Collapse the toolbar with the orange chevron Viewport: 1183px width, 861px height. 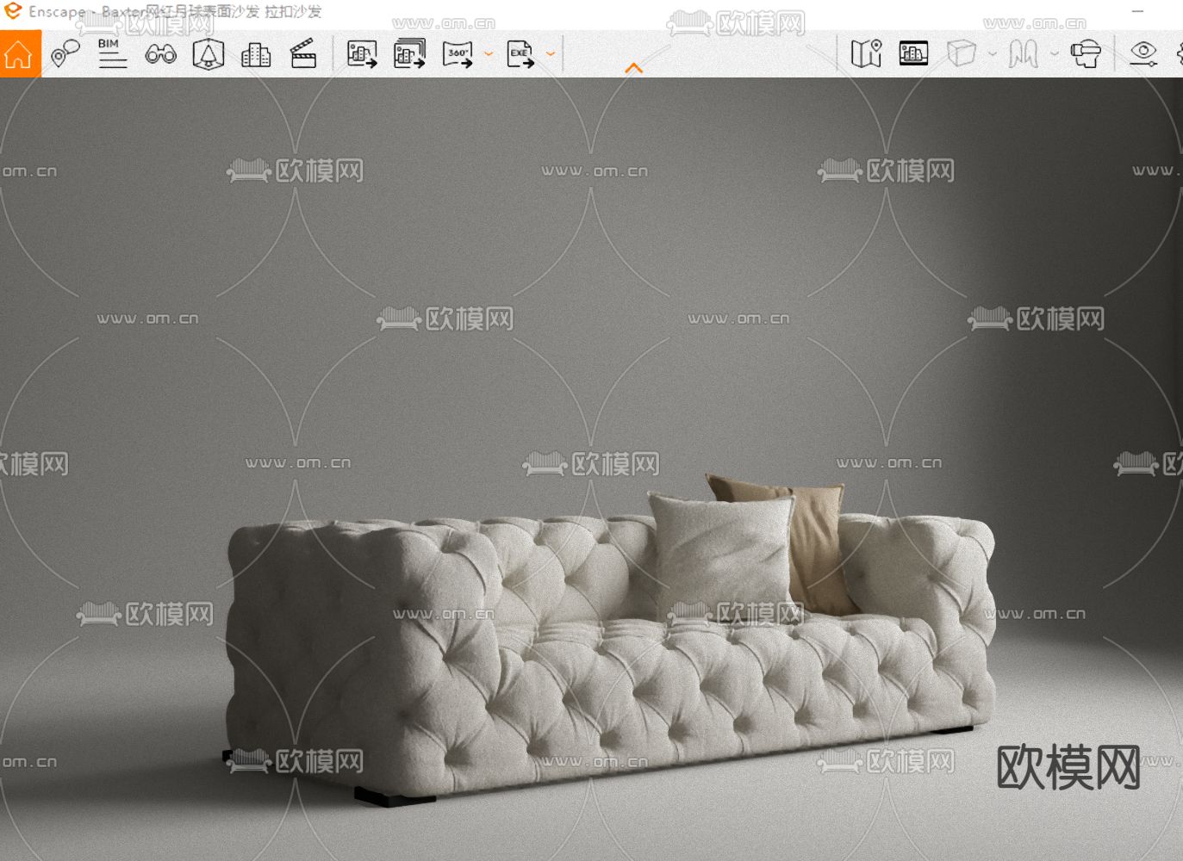(634, 68)
